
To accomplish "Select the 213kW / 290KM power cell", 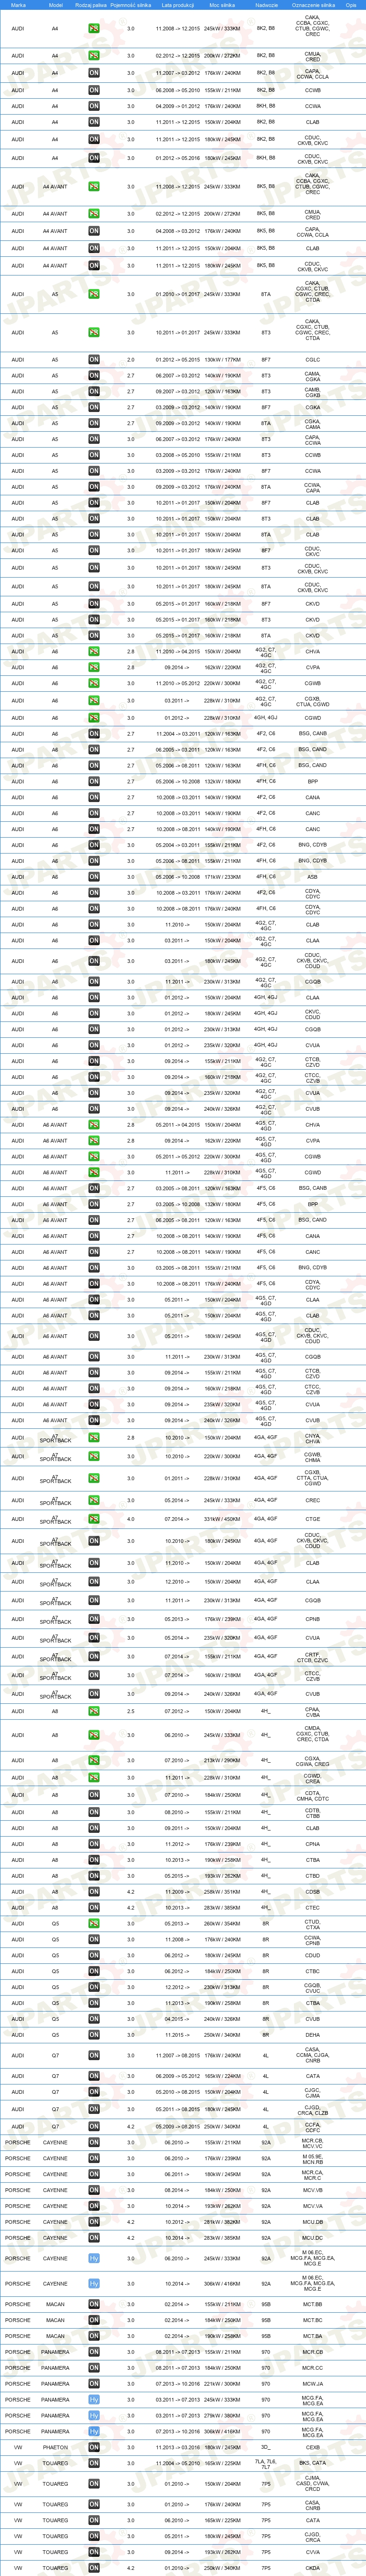I will tap(222, 1760).
